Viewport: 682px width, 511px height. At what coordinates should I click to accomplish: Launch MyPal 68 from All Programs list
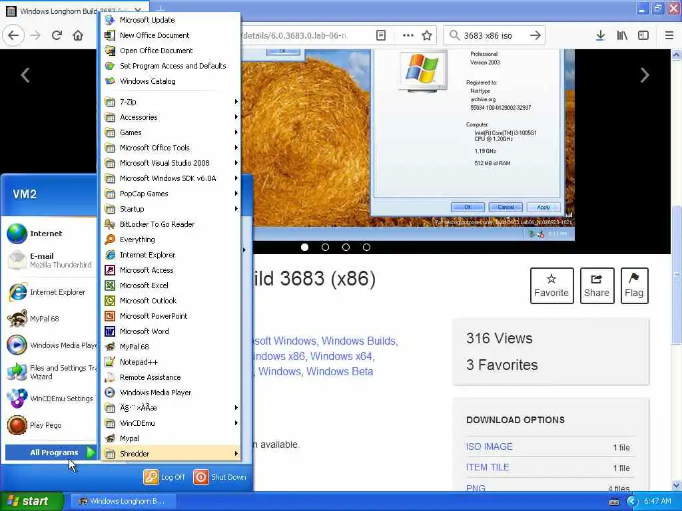pos(170,346)
